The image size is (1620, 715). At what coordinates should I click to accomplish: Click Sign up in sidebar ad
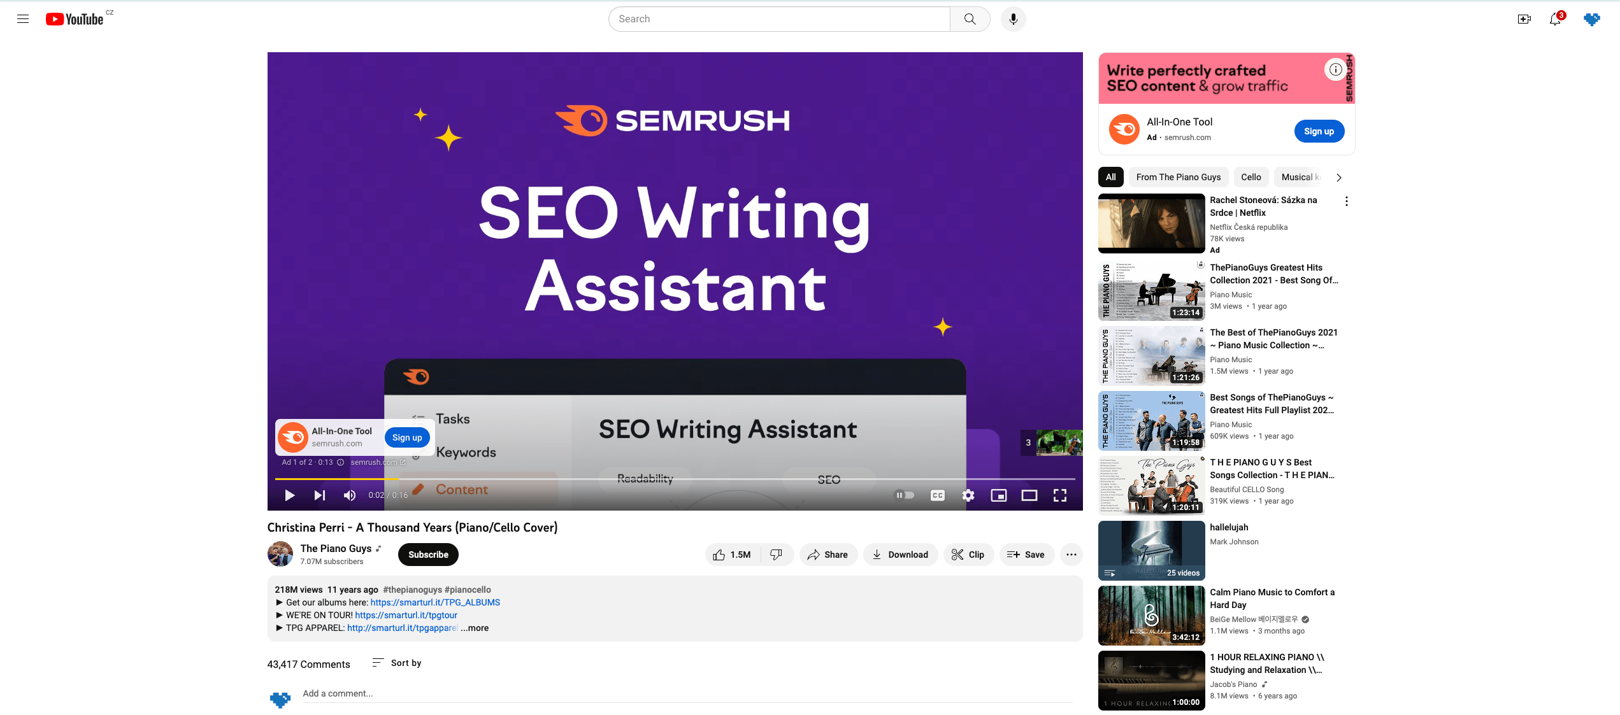pyautogui.click(x=1319, y=131)
